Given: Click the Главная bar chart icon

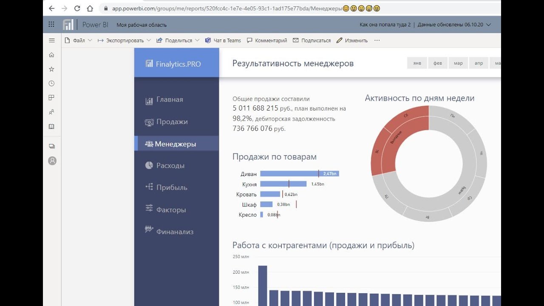Looking at the screenshot, I should click(x=149, y=101).
